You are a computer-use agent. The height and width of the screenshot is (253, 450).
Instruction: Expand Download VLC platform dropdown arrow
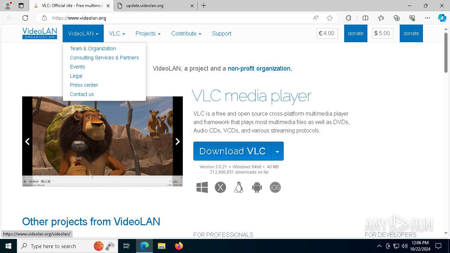click(277, 151)
